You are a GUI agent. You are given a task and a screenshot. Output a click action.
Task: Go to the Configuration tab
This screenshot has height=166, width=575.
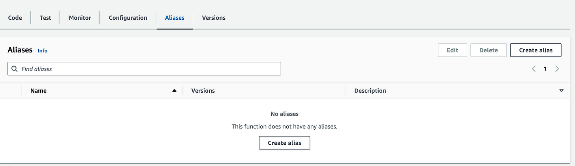[128, 18]
